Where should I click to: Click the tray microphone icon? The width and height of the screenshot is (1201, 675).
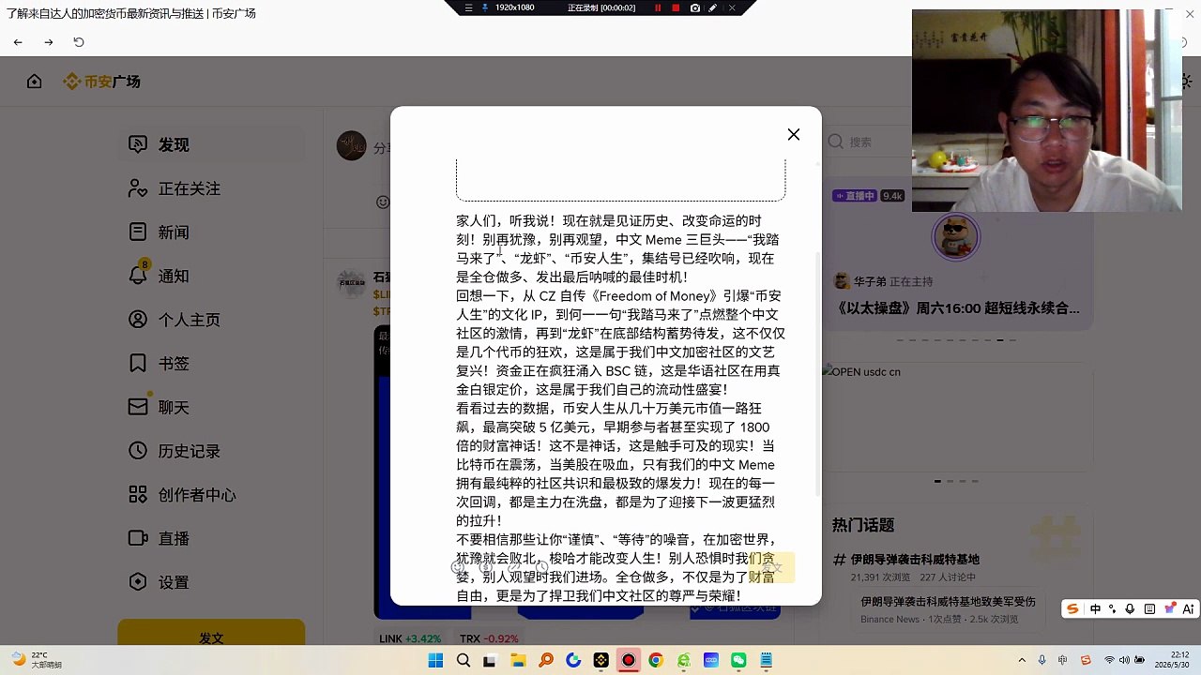point(1042,660)
